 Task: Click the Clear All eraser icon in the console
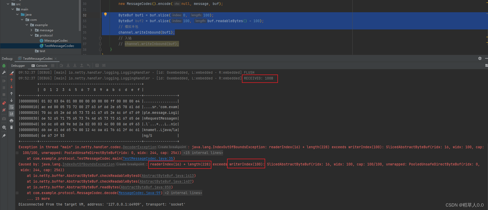(11, 73)
